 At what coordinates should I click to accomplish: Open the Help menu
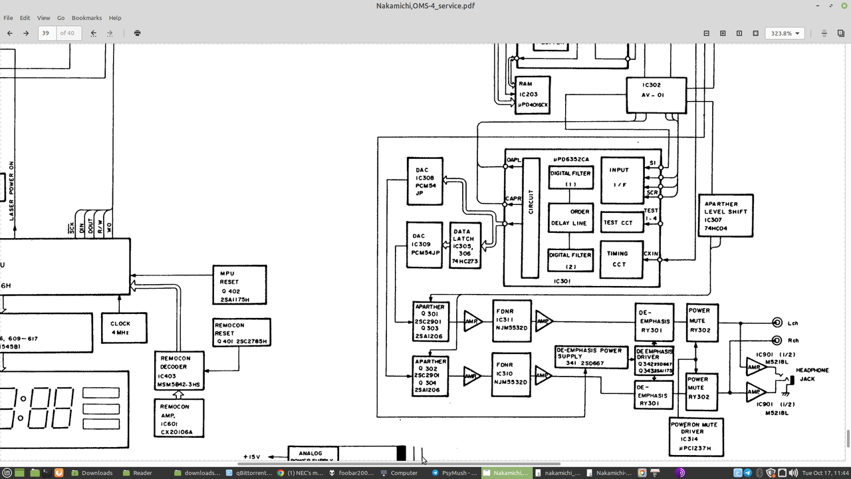pyautogui.click(x=115, y=18)
